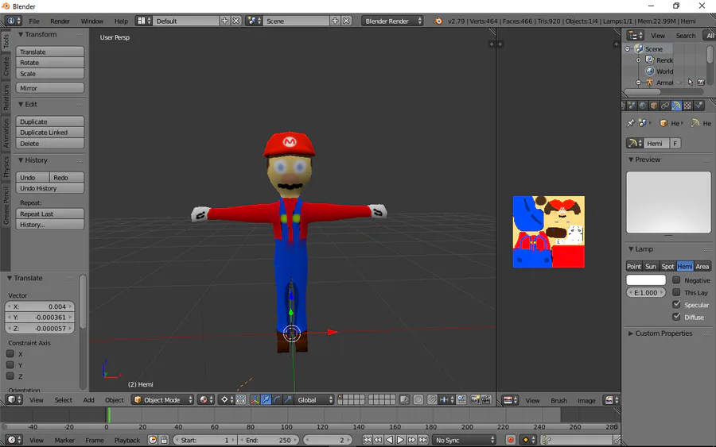Click the Translate button
The image size is (716, 447).
tap(50, 52)
